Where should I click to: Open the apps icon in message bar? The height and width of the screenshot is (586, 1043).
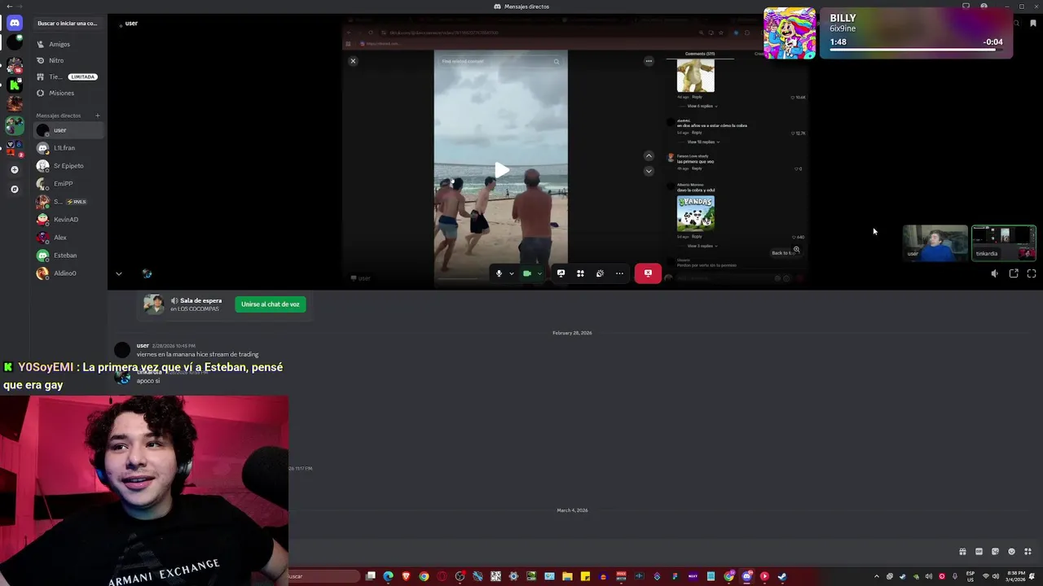pos(1028,552)
